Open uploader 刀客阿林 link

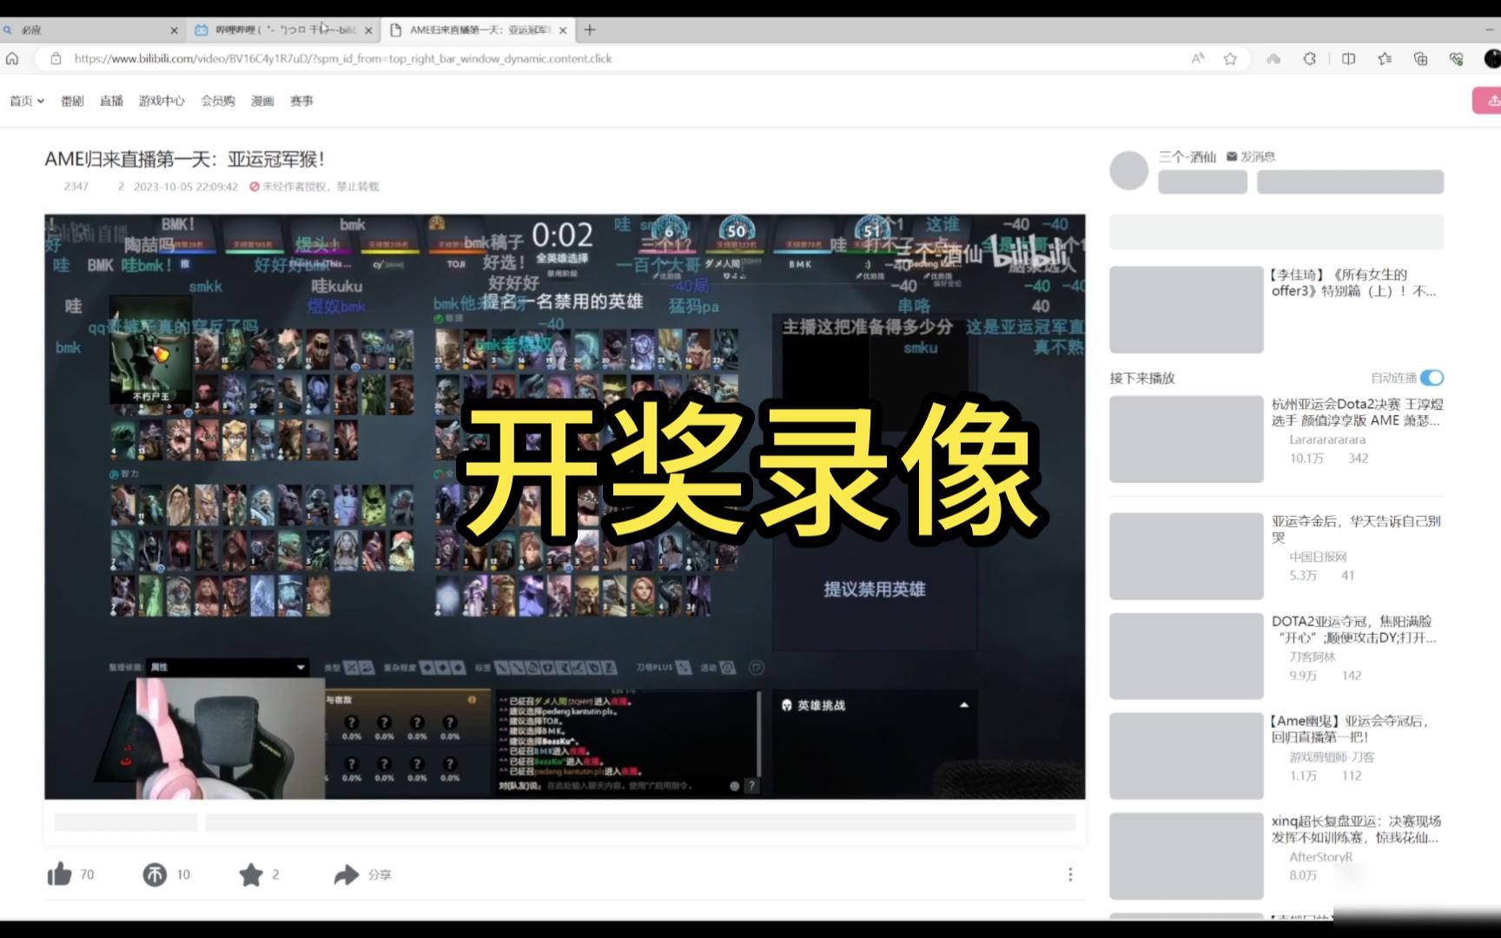pos(1312,657)
